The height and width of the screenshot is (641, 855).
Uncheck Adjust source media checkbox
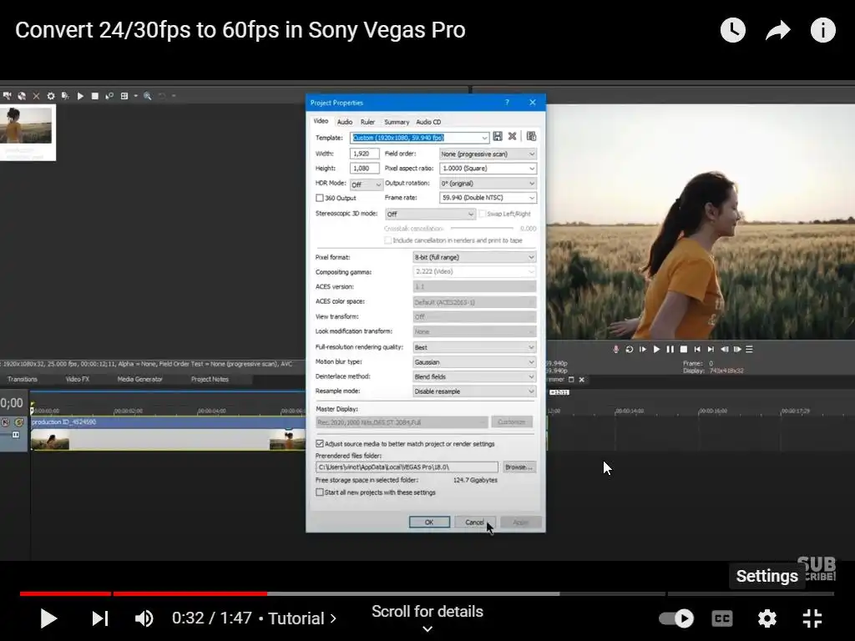coord(320,444)
